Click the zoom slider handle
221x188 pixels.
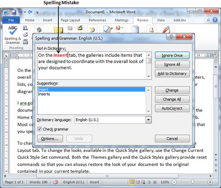[x=193, y=182]
